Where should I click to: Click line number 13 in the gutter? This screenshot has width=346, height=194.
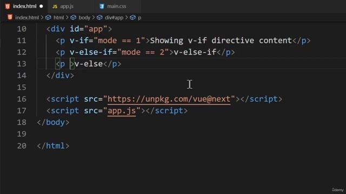(22, 64)
